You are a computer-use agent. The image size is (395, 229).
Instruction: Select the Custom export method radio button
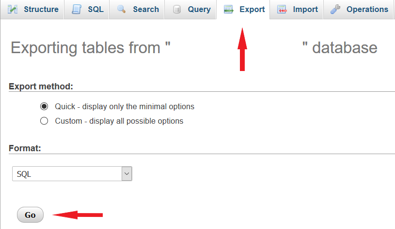click(x=44, y=121)
